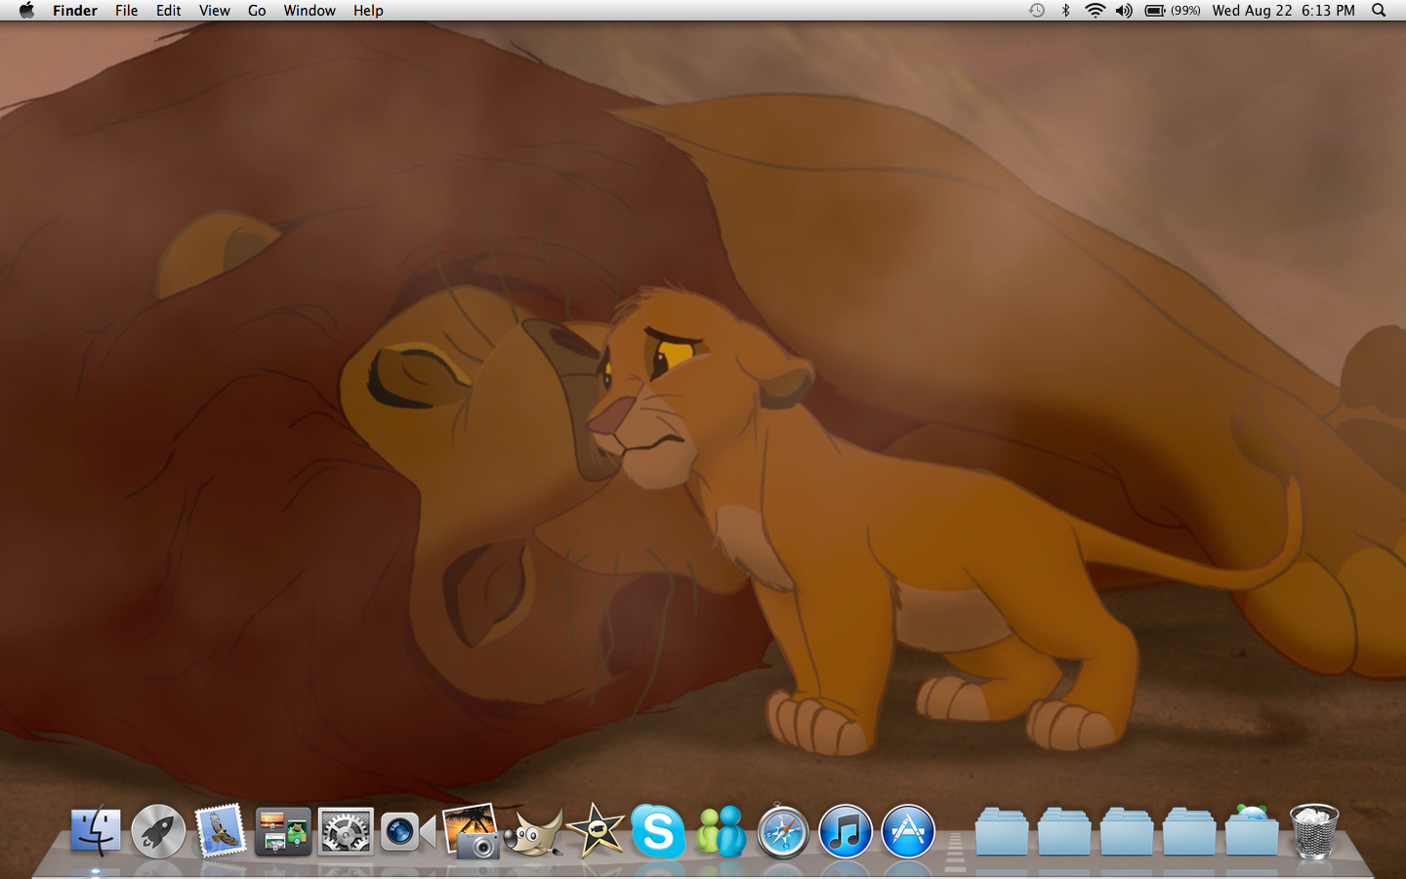Image resolution: width=1406 pixels, height=879 pixels.
Task: Click the date and time display
Action: pyautogui.click(x=1283, y=11)
